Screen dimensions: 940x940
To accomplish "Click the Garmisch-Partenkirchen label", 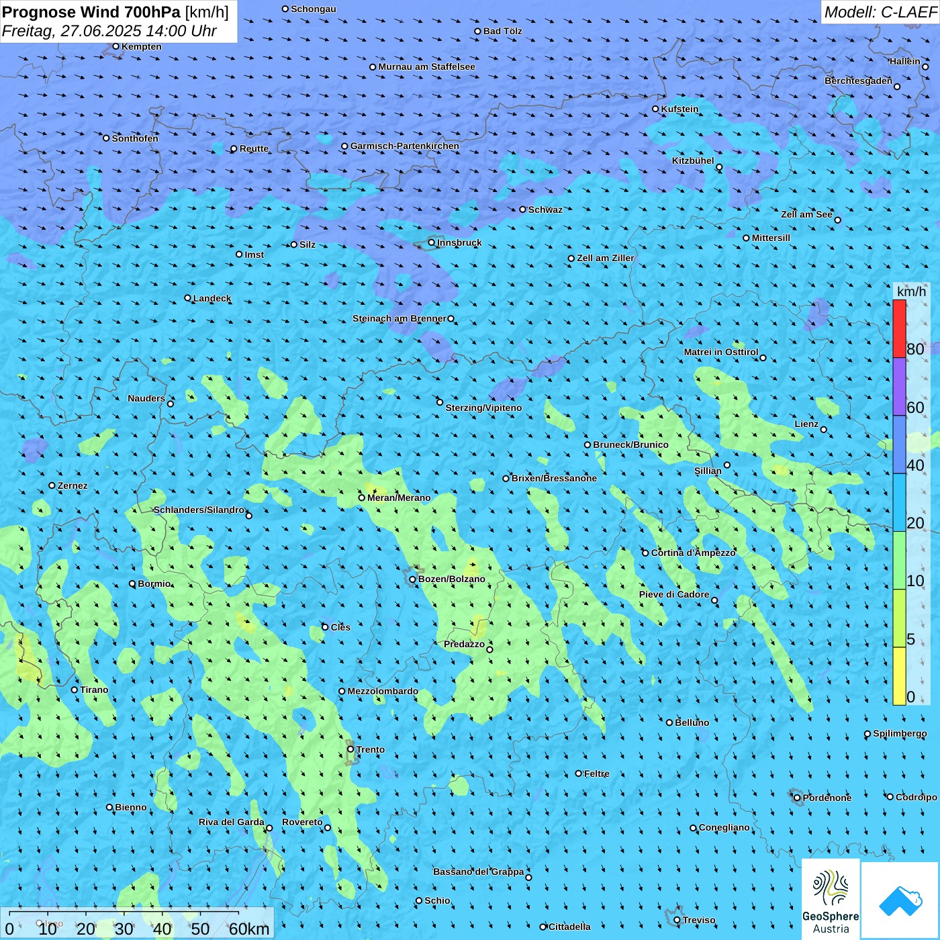I will (405, 146).
